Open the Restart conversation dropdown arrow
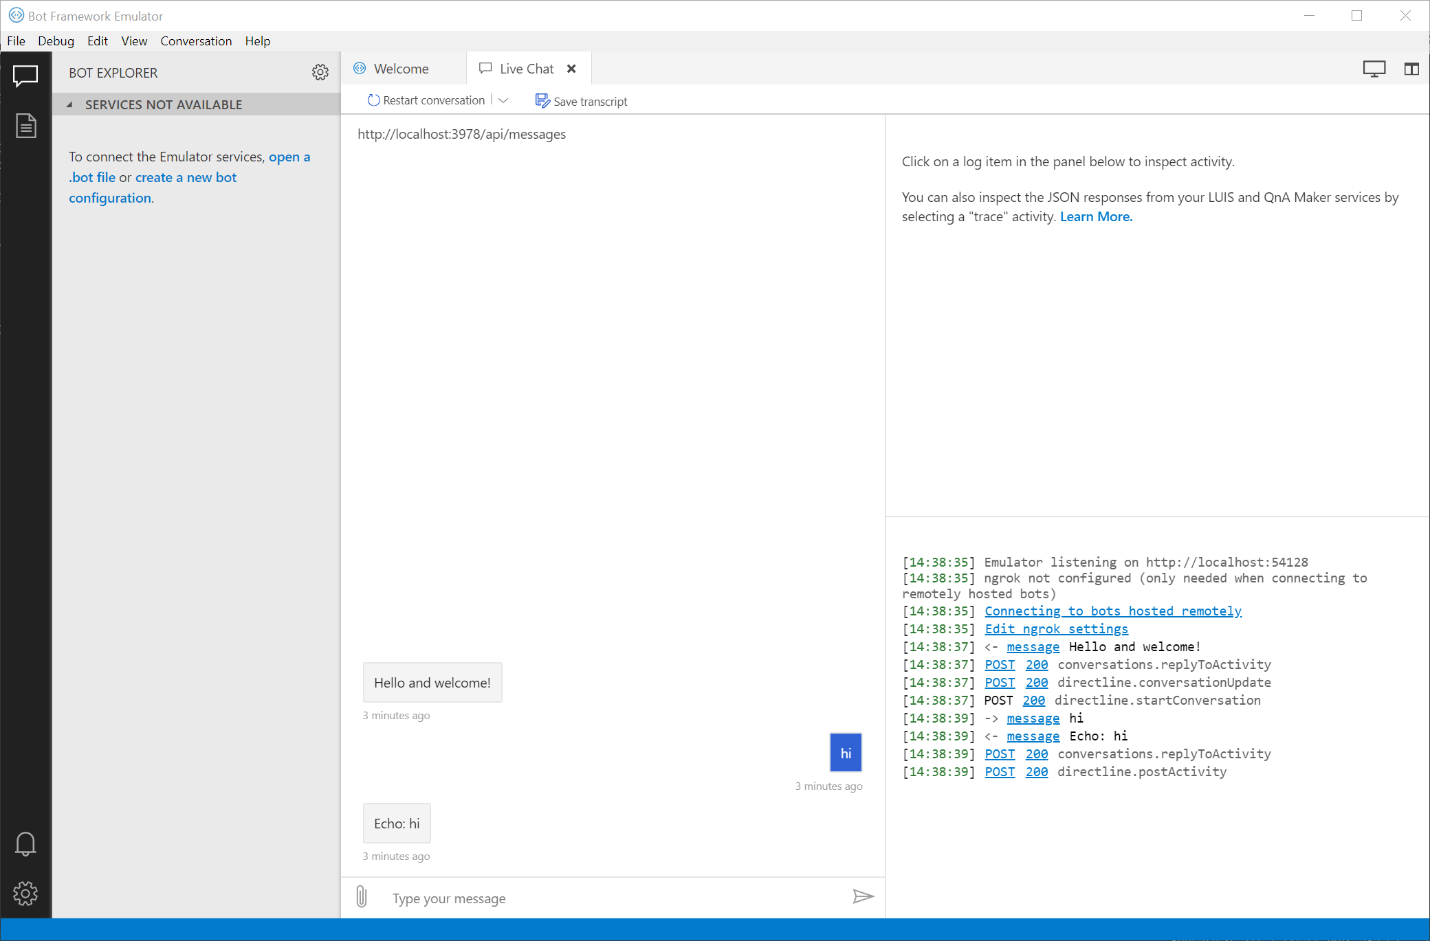The image size is (1430, 941). (503, 100)
